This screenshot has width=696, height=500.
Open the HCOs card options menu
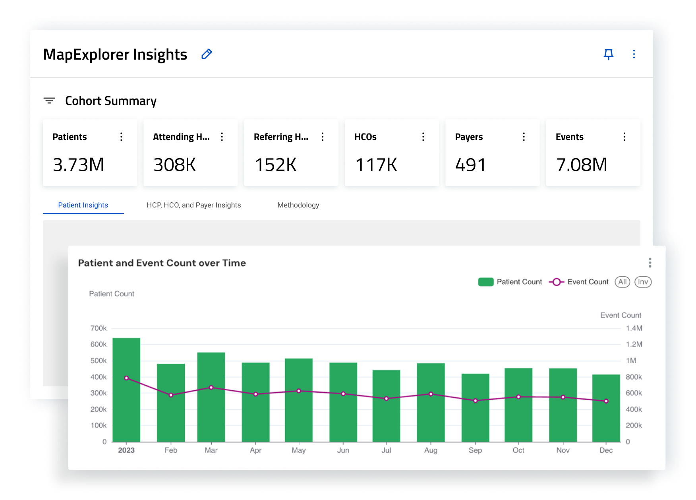tap(423, 137)
